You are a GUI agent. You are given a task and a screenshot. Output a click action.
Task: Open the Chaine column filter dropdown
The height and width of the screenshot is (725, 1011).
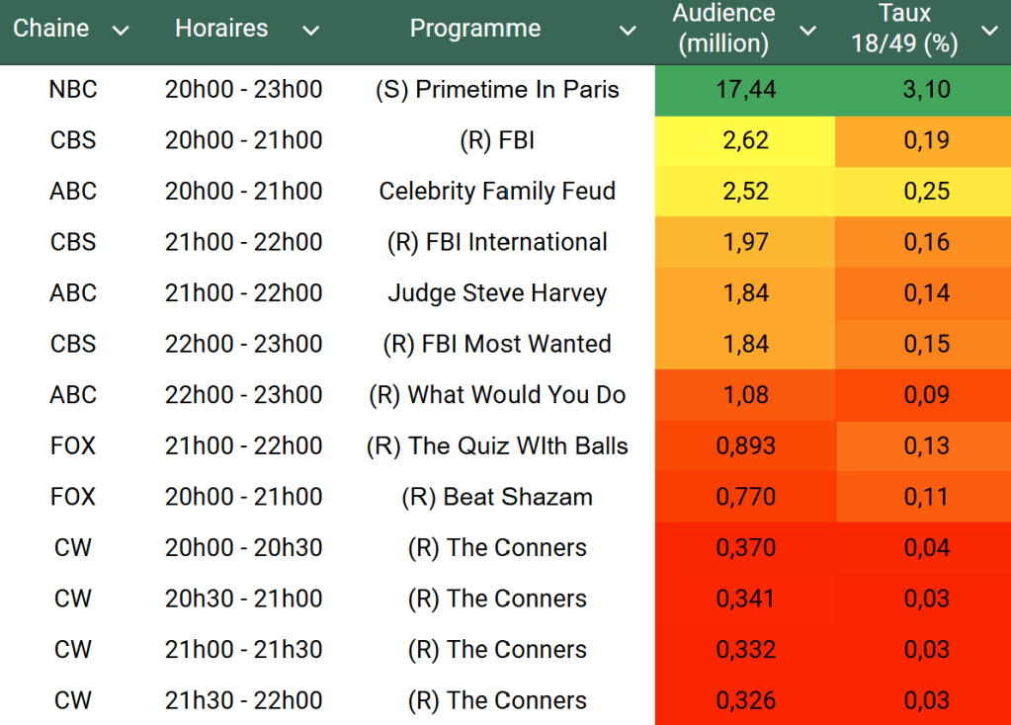tap(121, 31)
